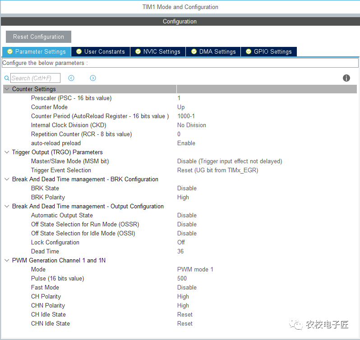Select the Dead Time label

pyautogui.click(x=45, y=252)
